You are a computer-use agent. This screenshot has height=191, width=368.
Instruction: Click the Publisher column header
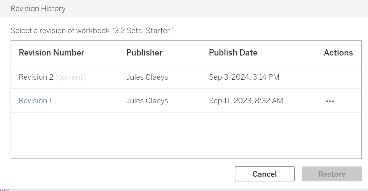pyautogui.click(x=144, y=53)
